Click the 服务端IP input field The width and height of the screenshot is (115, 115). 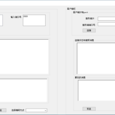click(106, 19)
